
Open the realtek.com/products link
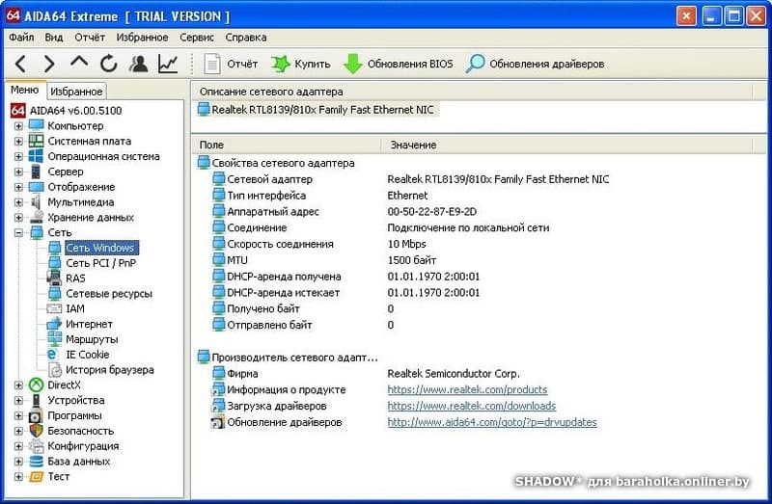467,390
